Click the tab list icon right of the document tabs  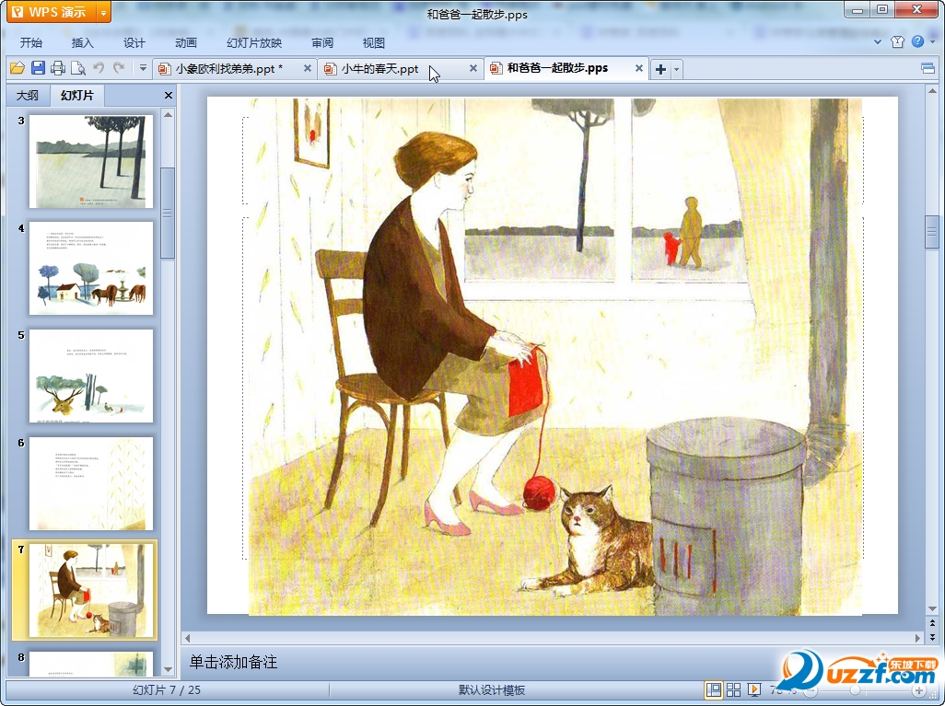click(928, 68)
